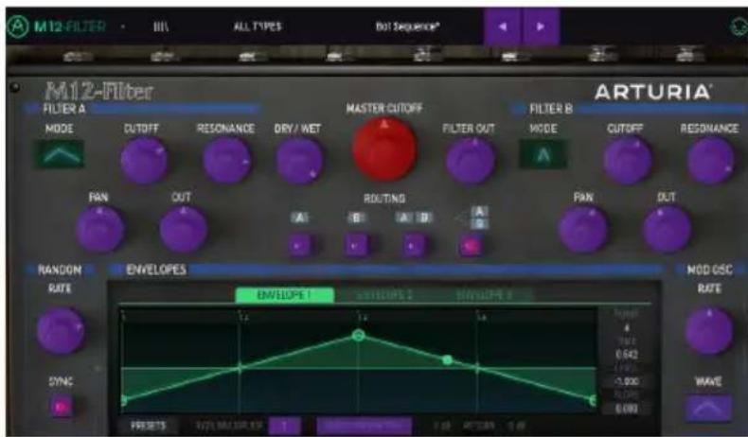Open the ALL TYPES preset filter
The image size is (748, 437).
(258, 26)
